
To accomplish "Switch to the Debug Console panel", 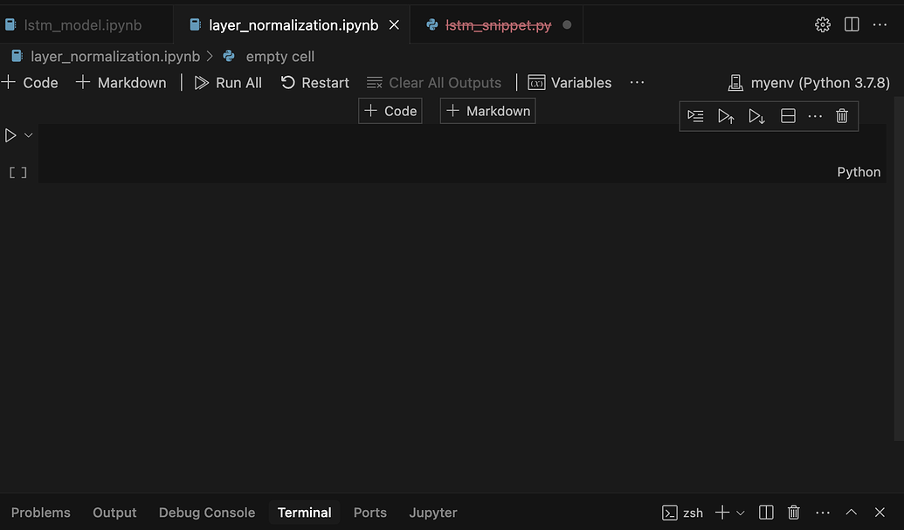I will (x=206, y=513).
